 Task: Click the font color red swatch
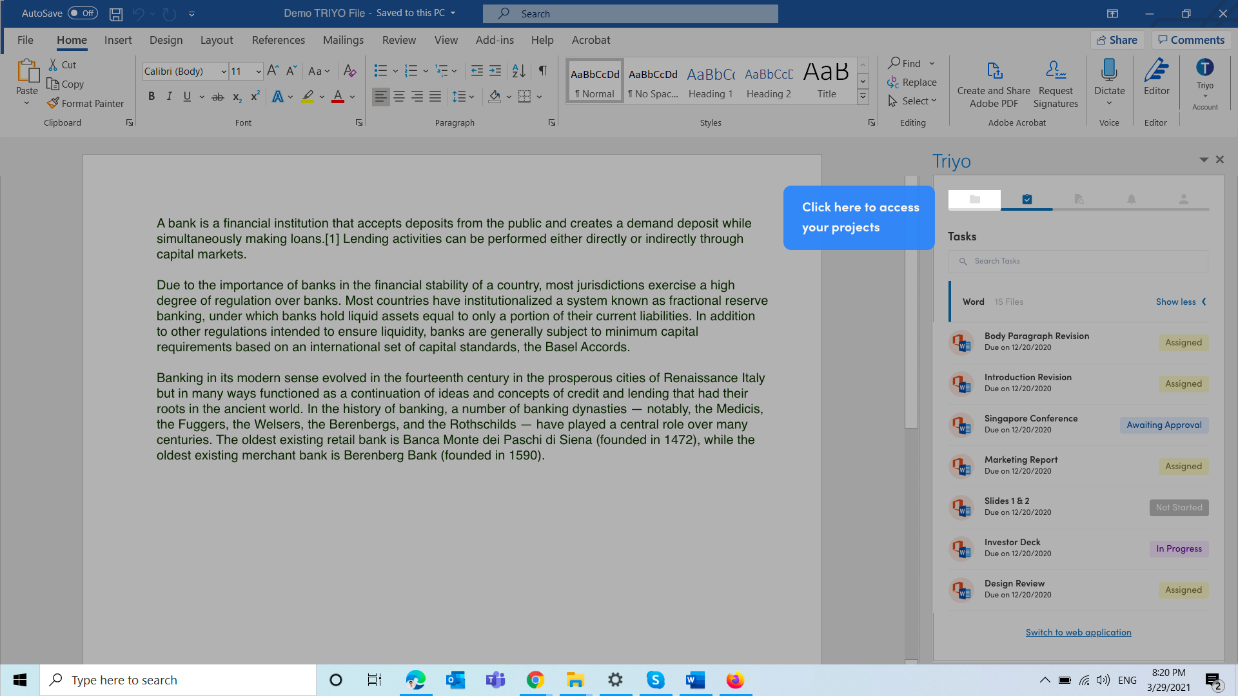tap(337, 97)
